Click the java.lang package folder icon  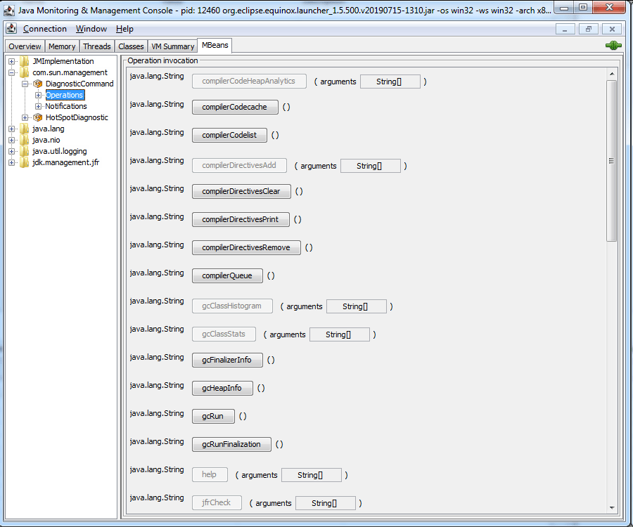24,129
